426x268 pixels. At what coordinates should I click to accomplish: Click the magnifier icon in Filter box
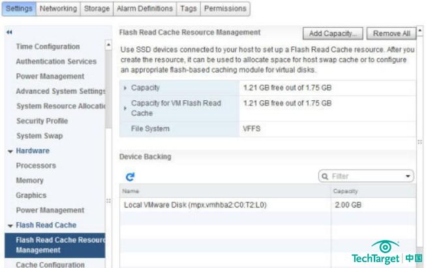coord(325,176)
